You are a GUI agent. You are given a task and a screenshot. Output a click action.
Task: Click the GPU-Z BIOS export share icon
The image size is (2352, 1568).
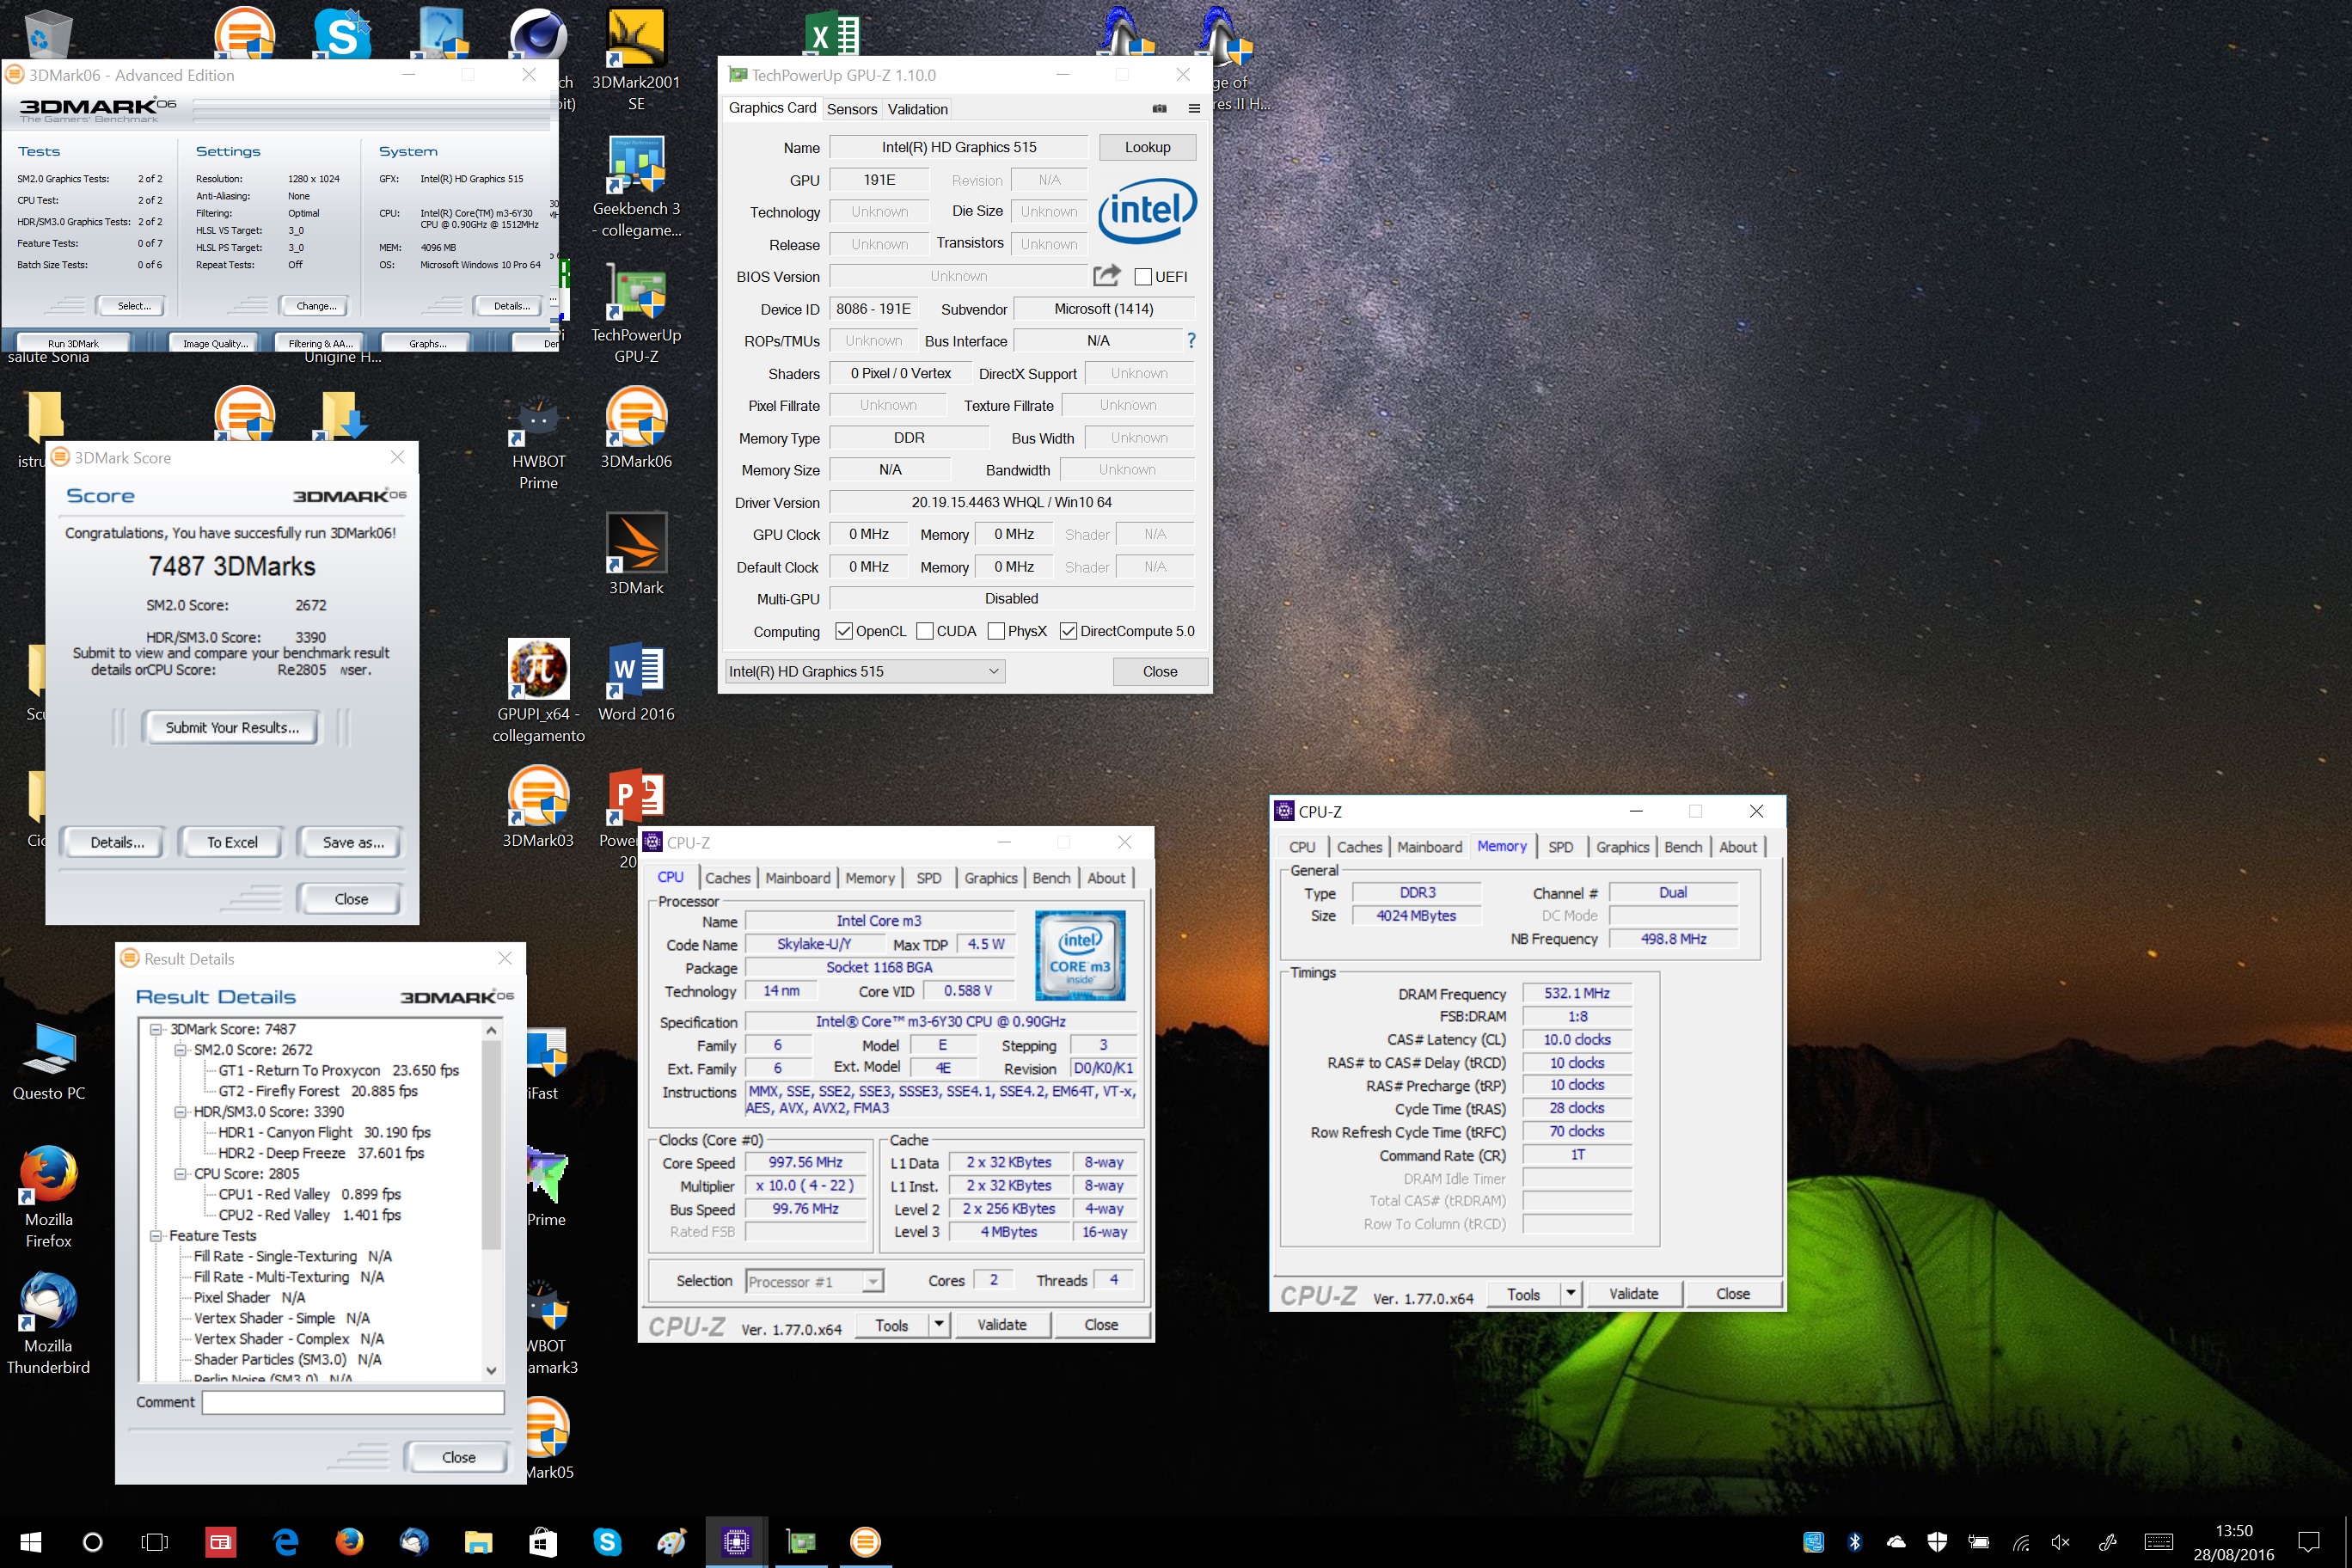(x=1106, y=275)
